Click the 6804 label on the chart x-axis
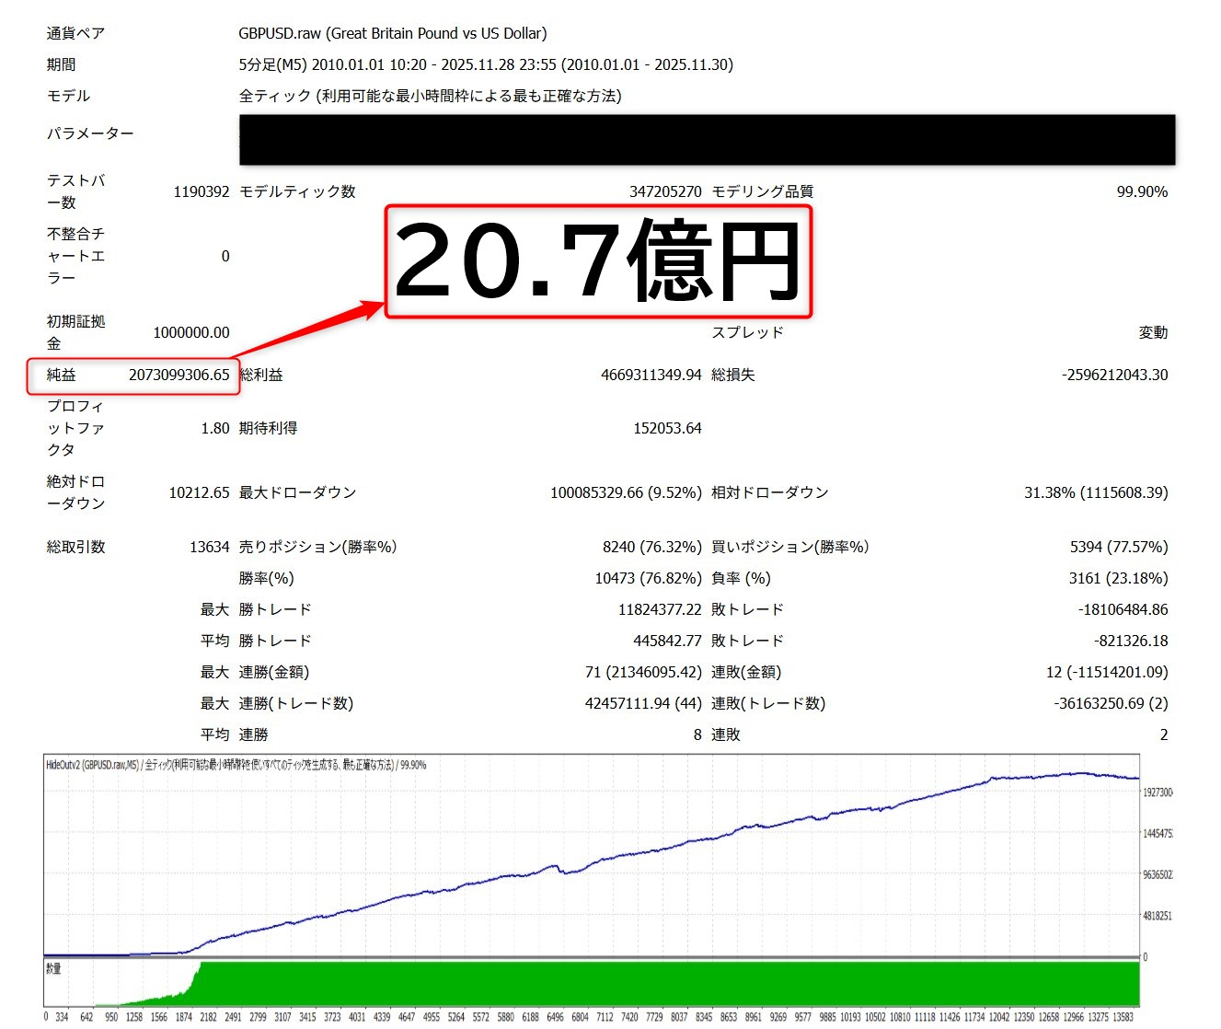The image size is (1221, 1029). point(580,1017)
